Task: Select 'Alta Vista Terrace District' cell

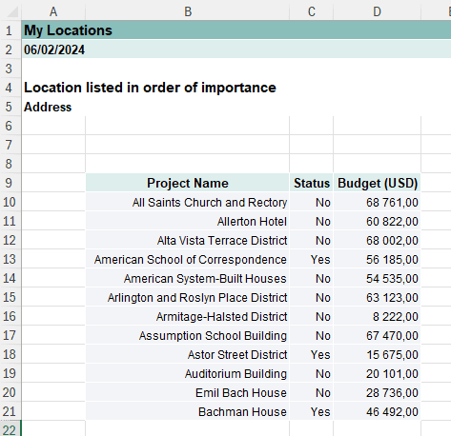Action: (188, 240)
